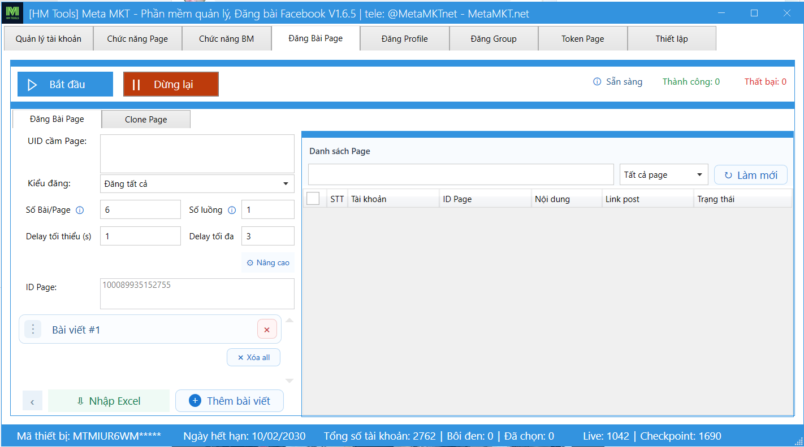This screenshot has width=804, height=447.
Task: Click the Delay tối đa input field
Action: point(268,236)
